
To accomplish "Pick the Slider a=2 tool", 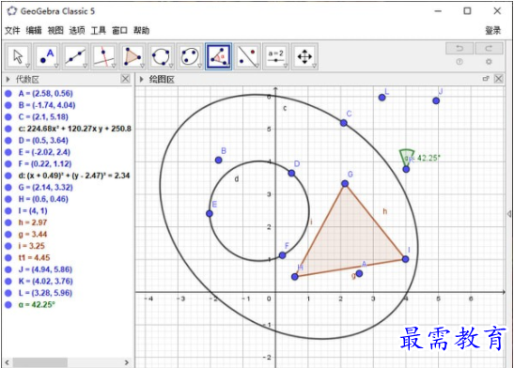I will [x=275, y=56].
